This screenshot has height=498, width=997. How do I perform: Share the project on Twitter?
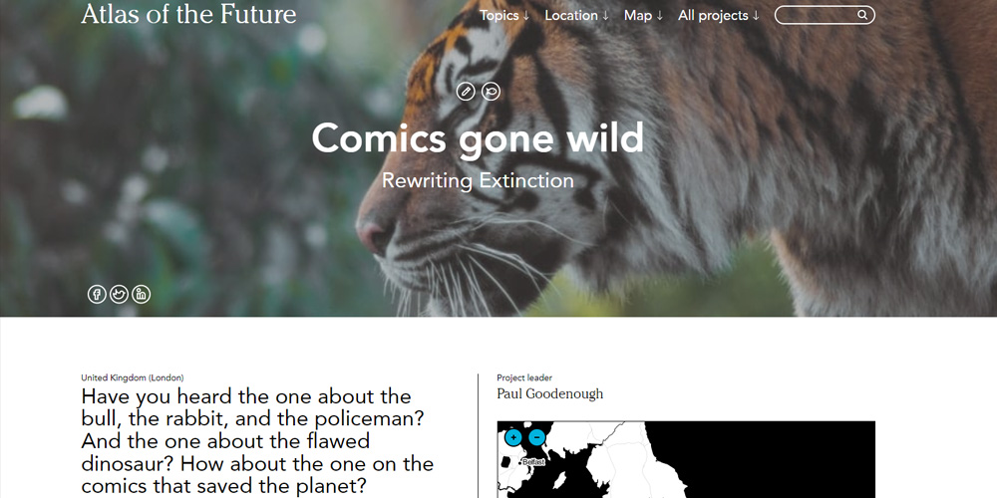(x=120, y=294)
